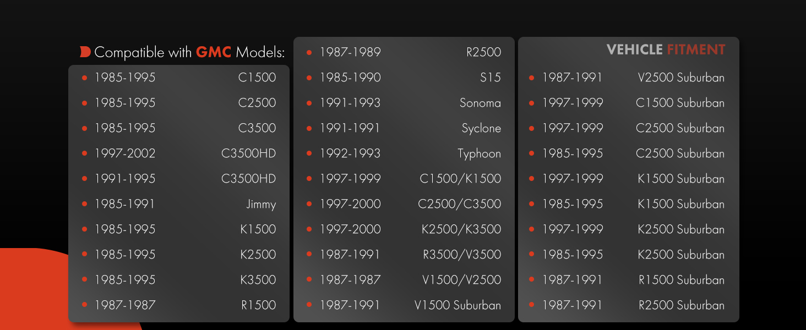Choose the S15 model entry
The width and height of the screenshot is (806, 330).
pyautogui.click(x=490, y=78)
